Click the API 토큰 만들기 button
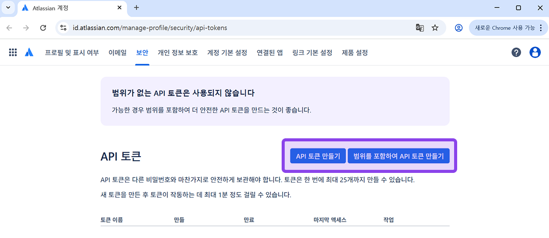 click(x=318, y=156)
